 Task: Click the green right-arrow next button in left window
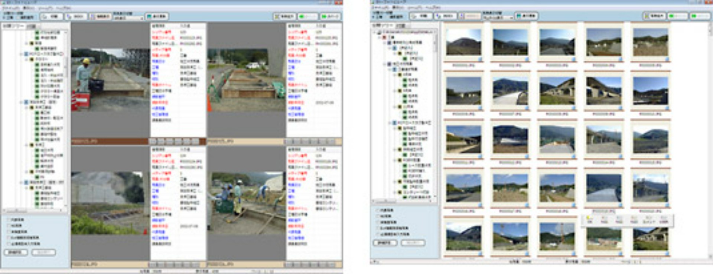coord(331,17)
